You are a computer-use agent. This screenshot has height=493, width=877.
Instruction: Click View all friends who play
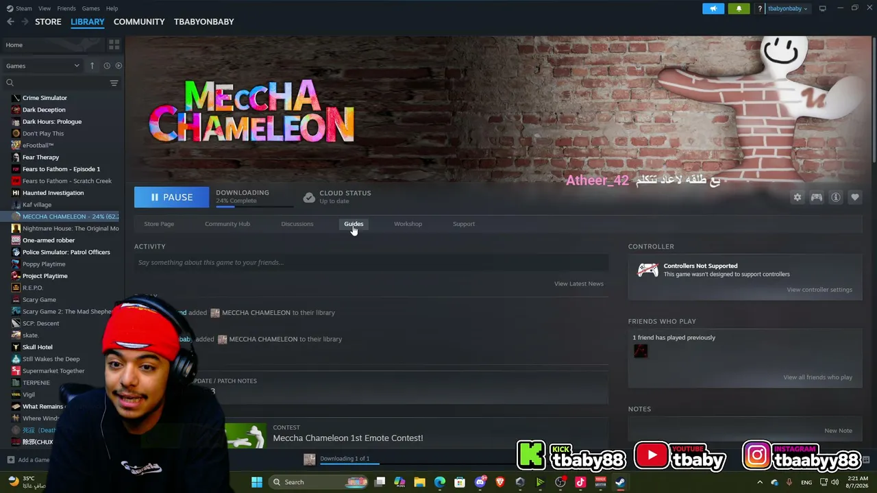coord(818,377)
